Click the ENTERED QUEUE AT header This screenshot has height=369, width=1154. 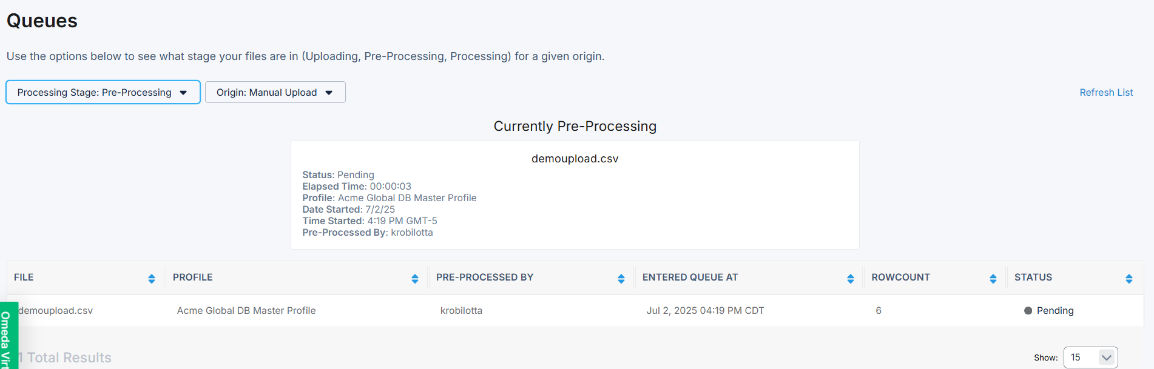(x=690, y=278)
